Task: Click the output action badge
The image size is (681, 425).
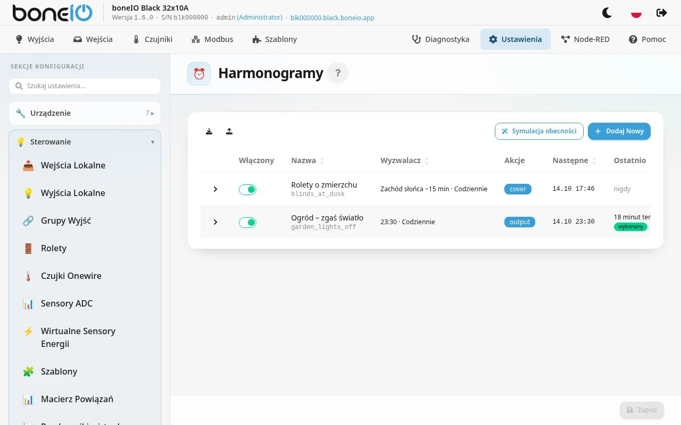Action: [x=520, y=222]
